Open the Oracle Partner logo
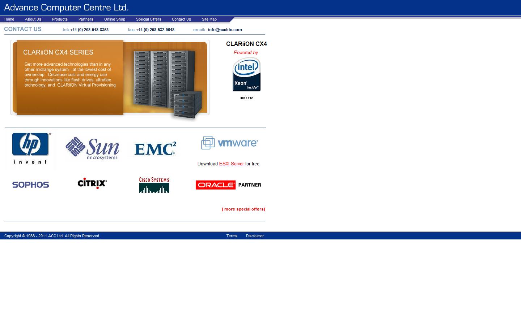The height and width of the screenshot is (325, 521). tap(228, 185)
